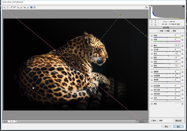This screenshot has width=187, height=131.
Task: Increase 高光 with its plus button
Action: (182, 54)
